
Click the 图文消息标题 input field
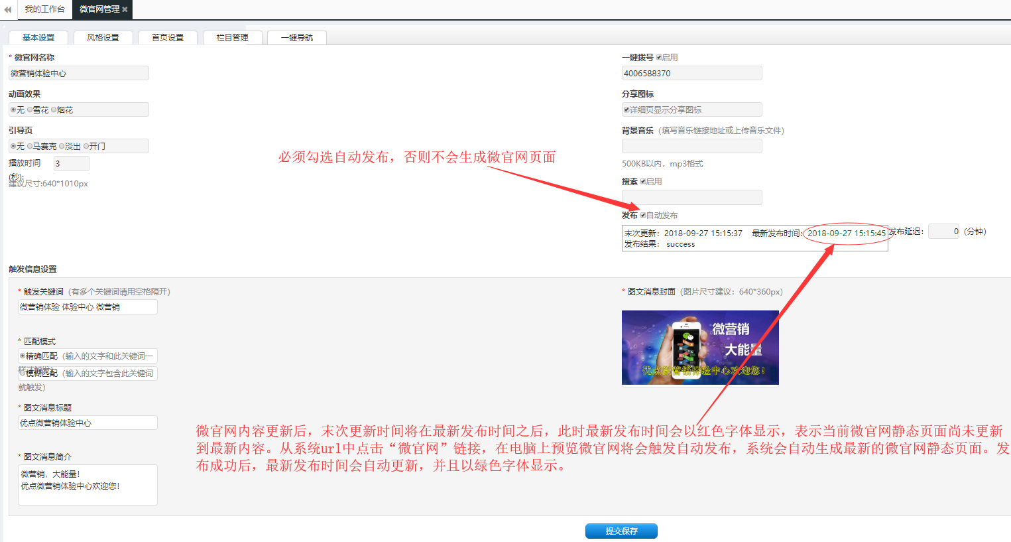[x=88, y=423]
